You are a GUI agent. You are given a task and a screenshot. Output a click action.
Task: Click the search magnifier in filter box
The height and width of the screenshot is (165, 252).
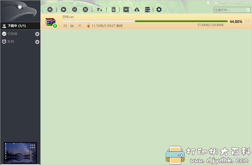[248, 10]
